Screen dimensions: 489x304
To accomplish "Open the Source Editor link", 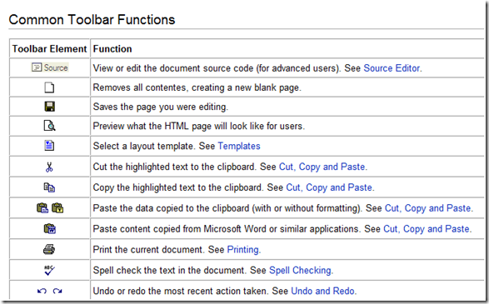I will [x=392, y=68].
